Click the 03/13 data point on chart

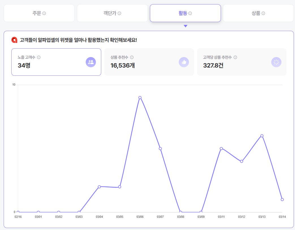point(262,136)
